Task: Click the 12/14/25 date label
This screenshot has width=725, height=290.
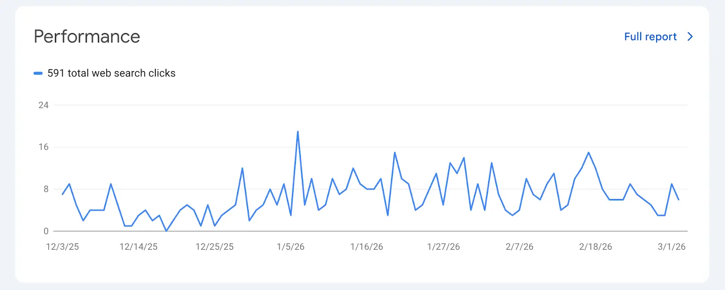Action: (x=139, y=247)
